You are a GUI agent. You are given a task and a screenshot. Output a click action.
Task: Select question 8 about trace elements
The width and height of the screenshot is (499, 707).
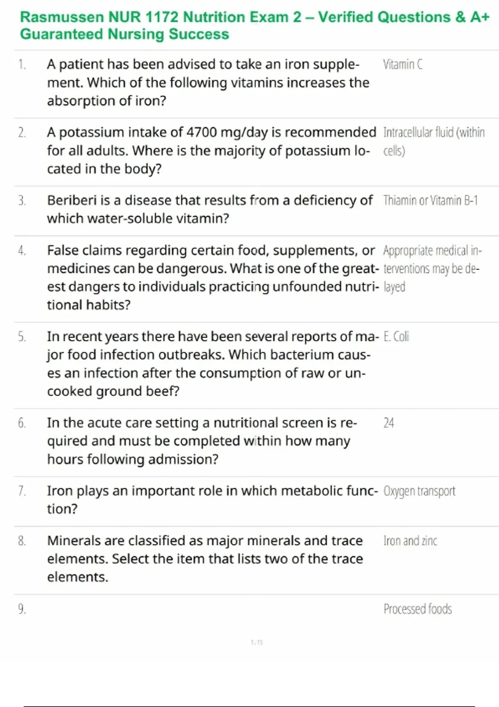point(205,559)
